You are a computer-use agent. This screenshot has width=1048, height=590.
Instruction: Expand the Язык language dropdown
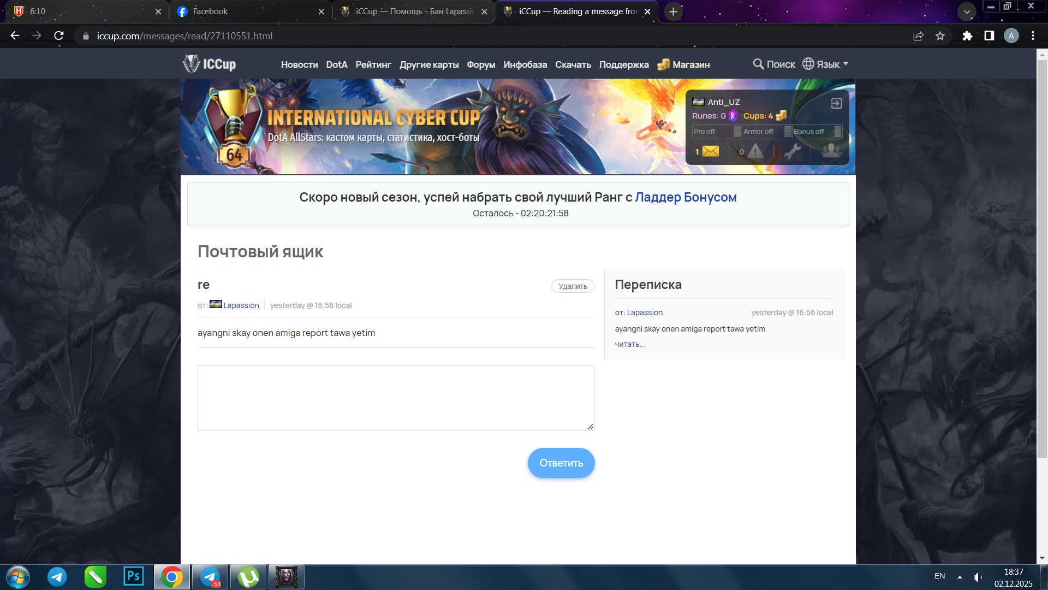[826, 64]
